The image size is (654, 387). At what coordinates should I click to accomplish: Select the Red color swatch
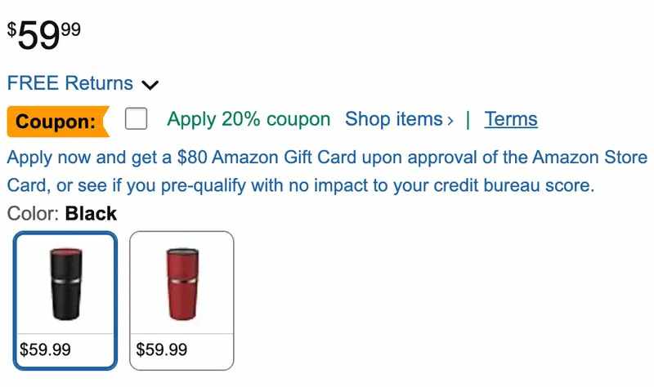181,300
